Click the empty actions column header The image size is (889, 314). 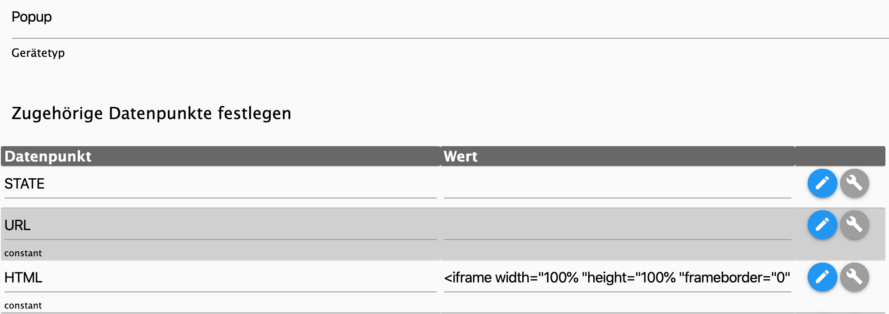coord(840,156)
